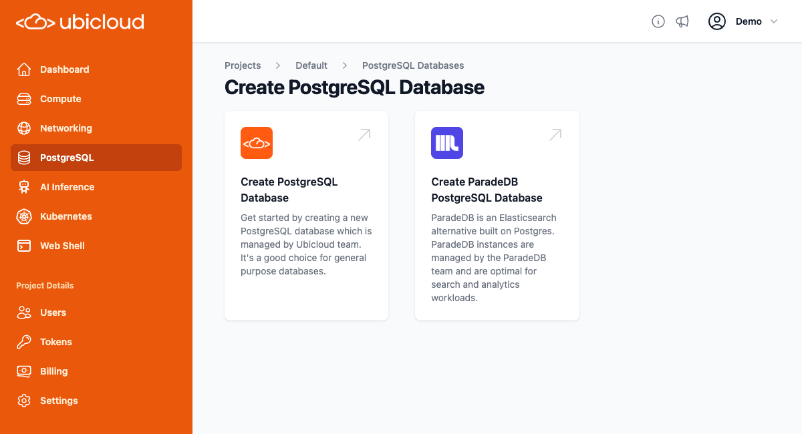Select the Networking sidebar icon
The height and width of the screenshot is (434, 802).
coord(23,128)
